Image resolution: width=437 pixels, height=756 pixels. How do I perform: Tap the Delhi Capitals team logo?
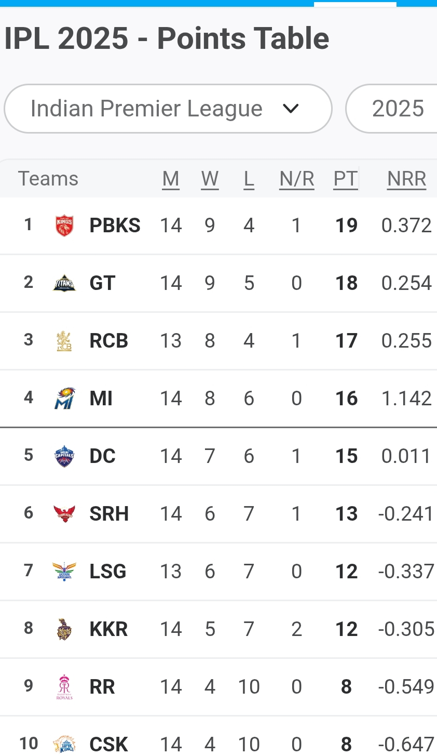point(64,456)
